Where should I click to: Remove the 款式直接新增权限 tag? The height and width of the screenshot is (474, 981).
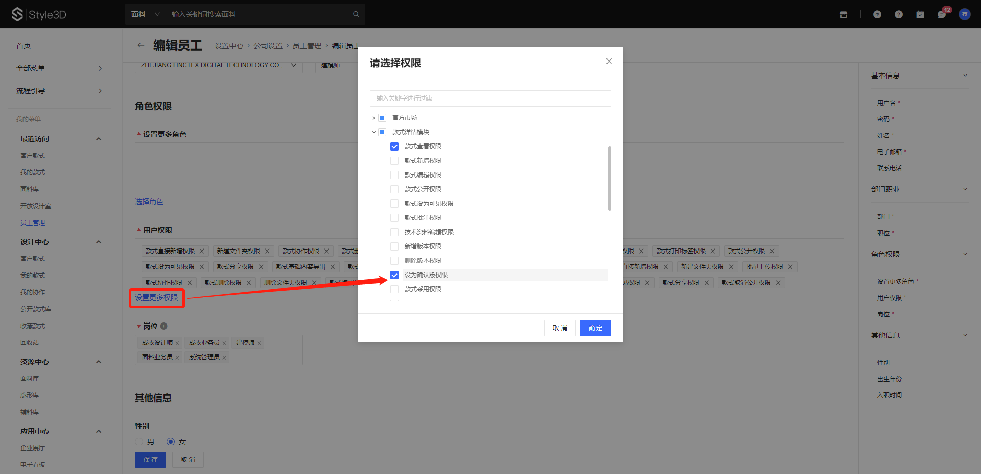[x=202, y=251]
